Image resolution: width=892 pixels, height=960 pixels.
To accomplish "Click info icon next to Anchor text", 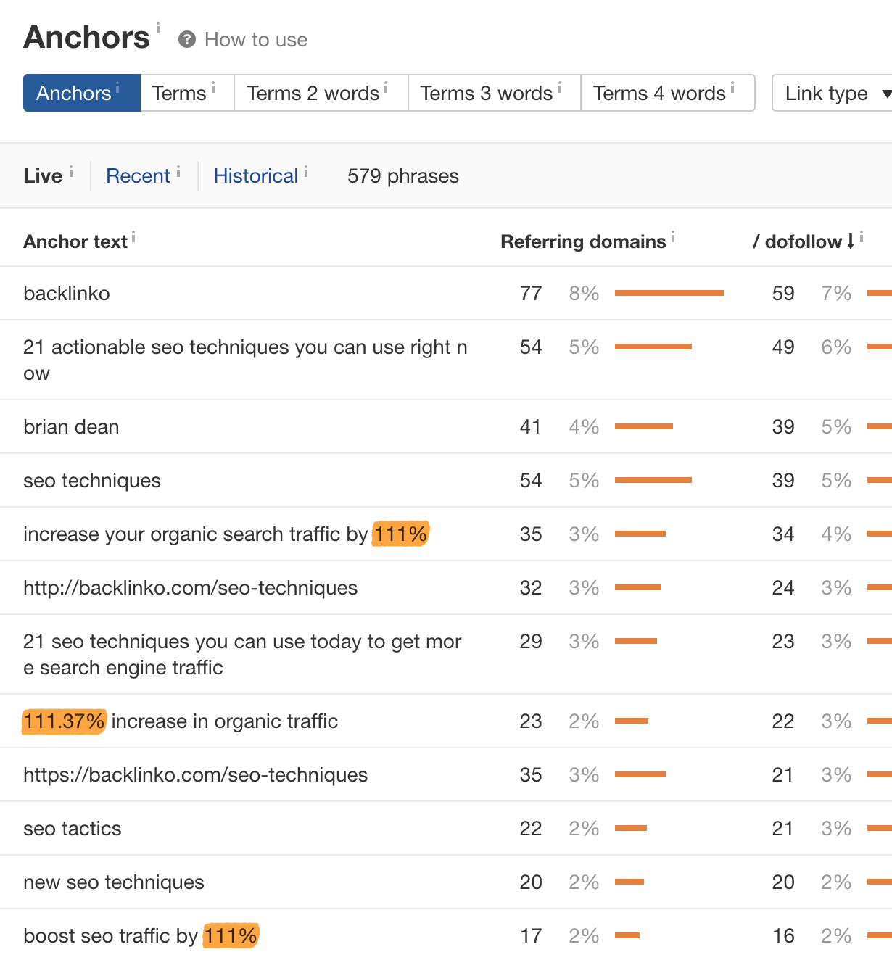I will [133, 236].
